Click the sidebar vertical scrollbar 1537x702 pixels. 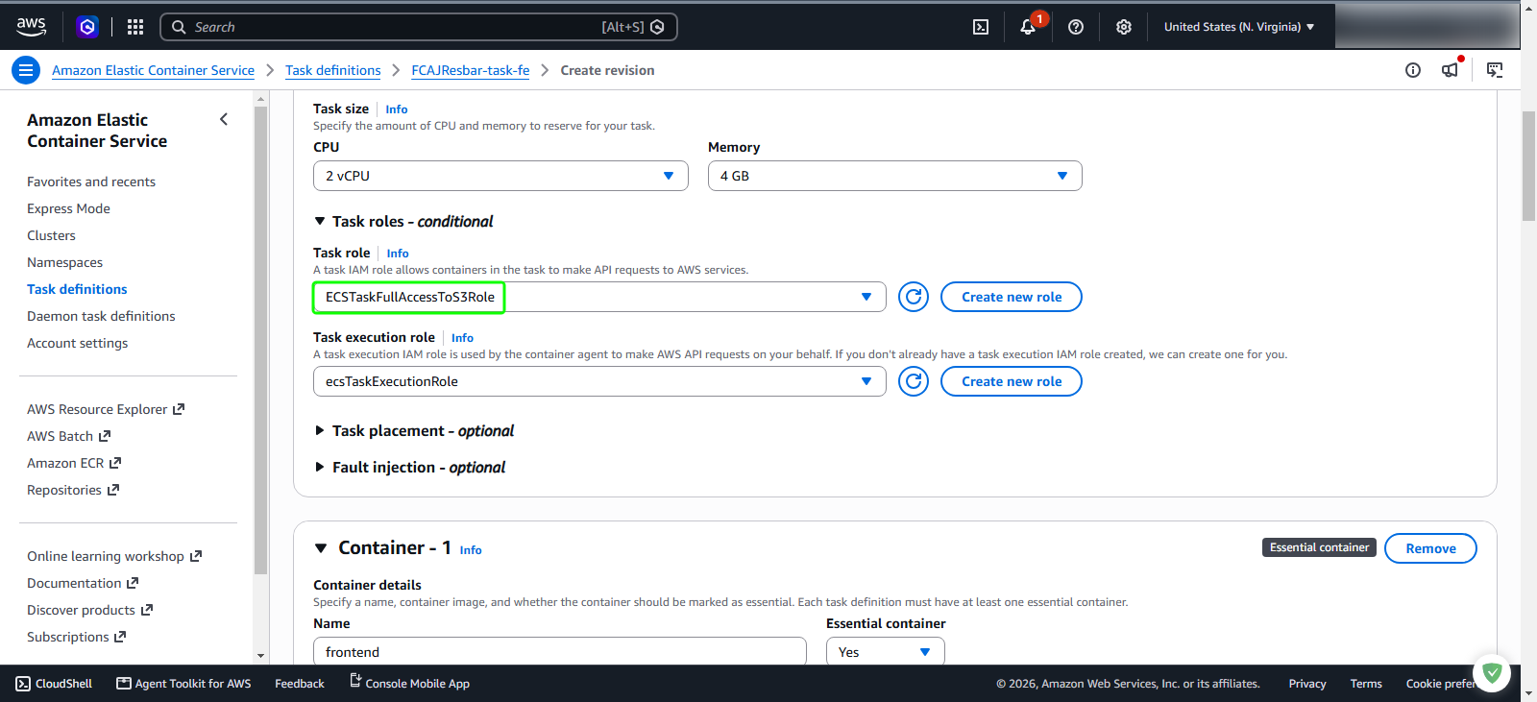coord(260,340)
